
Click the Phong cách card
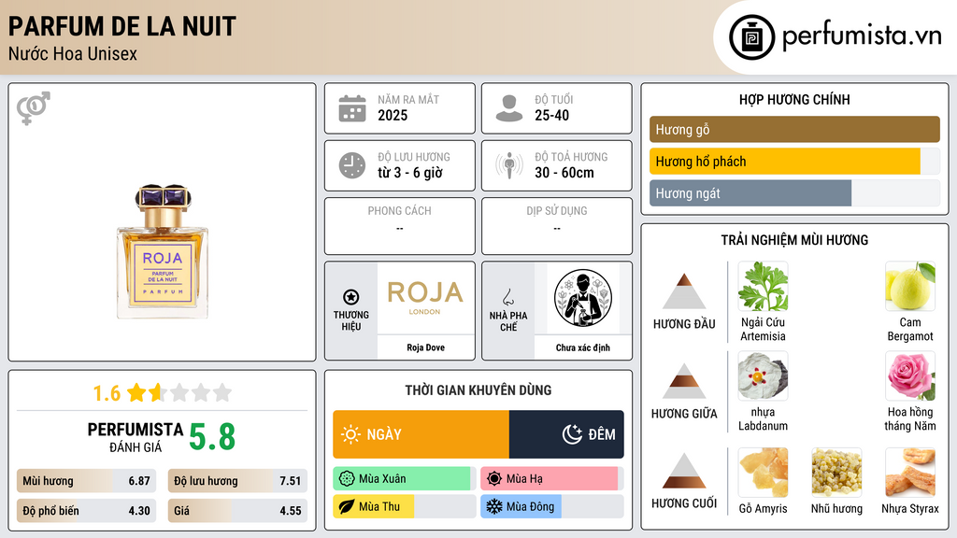(400, 226)
